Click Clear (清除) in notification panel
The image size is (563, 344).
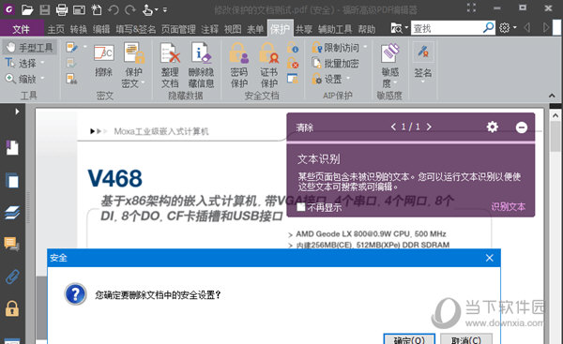coord(304,127)
